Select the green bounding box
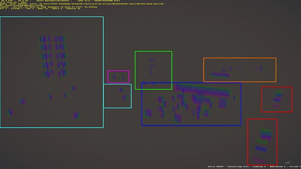 click(x=154, y=70)
